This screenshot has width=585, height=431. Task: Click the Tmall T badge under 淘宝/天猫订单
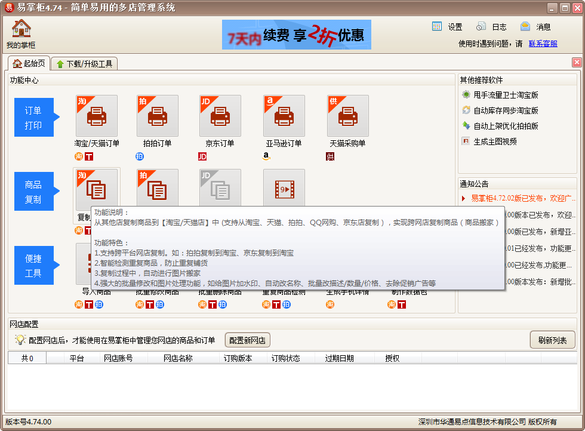click(89, 156)
